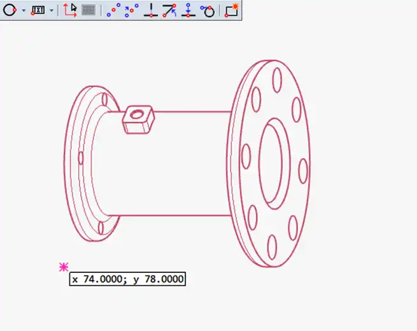The width and height of the screenshot is (417, 331).
Task: Select the bottommost bolt hole on right flange
Action: pyautogui.click(x=272, y=247)
